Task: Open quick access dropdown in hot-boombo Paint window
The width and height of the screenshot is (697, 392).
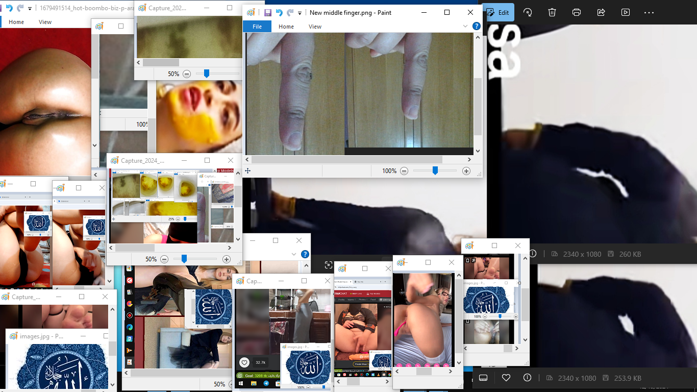Action: click(x=30, y=8)
